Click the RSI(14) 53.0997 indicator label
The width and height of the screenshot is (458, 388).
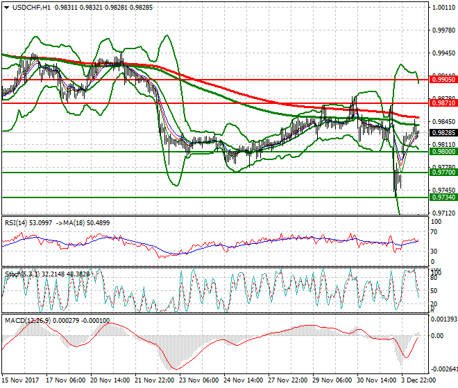point(28,223)
